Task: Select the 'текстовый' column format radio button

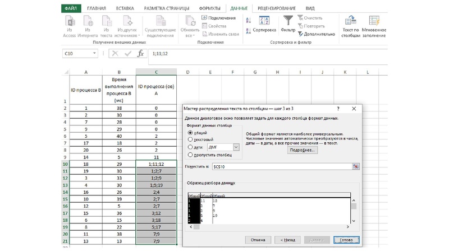Action: click(191, 139)
